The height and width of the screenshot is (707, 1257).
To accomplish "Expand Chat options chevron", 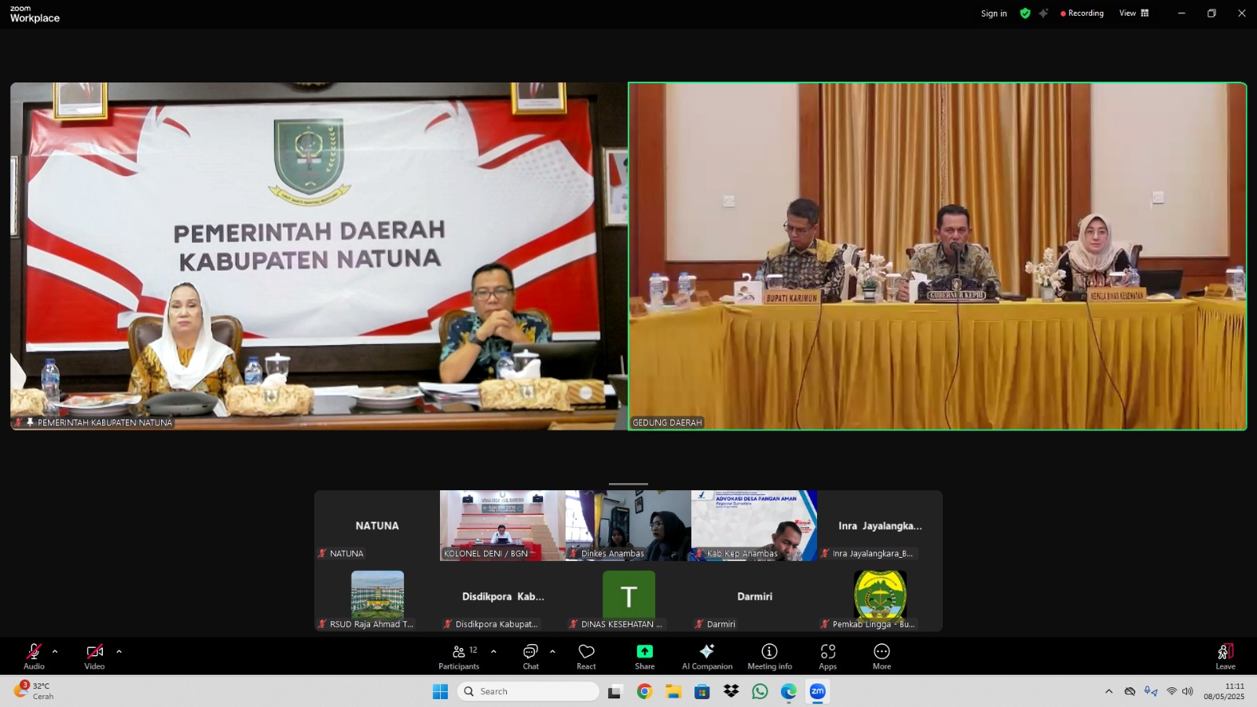I will pos(552,650).
